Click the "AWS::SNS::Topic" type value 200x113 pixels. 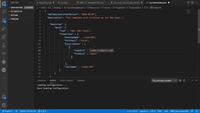81,31
